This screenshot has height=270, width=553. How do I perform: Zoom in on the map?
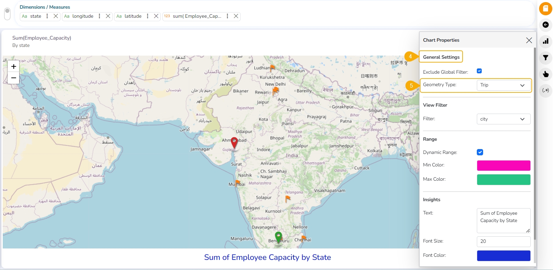point(14,66)
